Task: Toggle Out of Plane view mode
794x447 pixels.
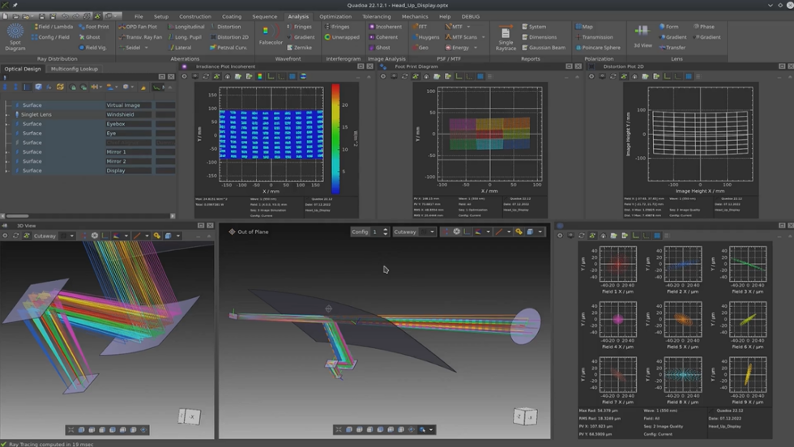Action: click(248, 232)
